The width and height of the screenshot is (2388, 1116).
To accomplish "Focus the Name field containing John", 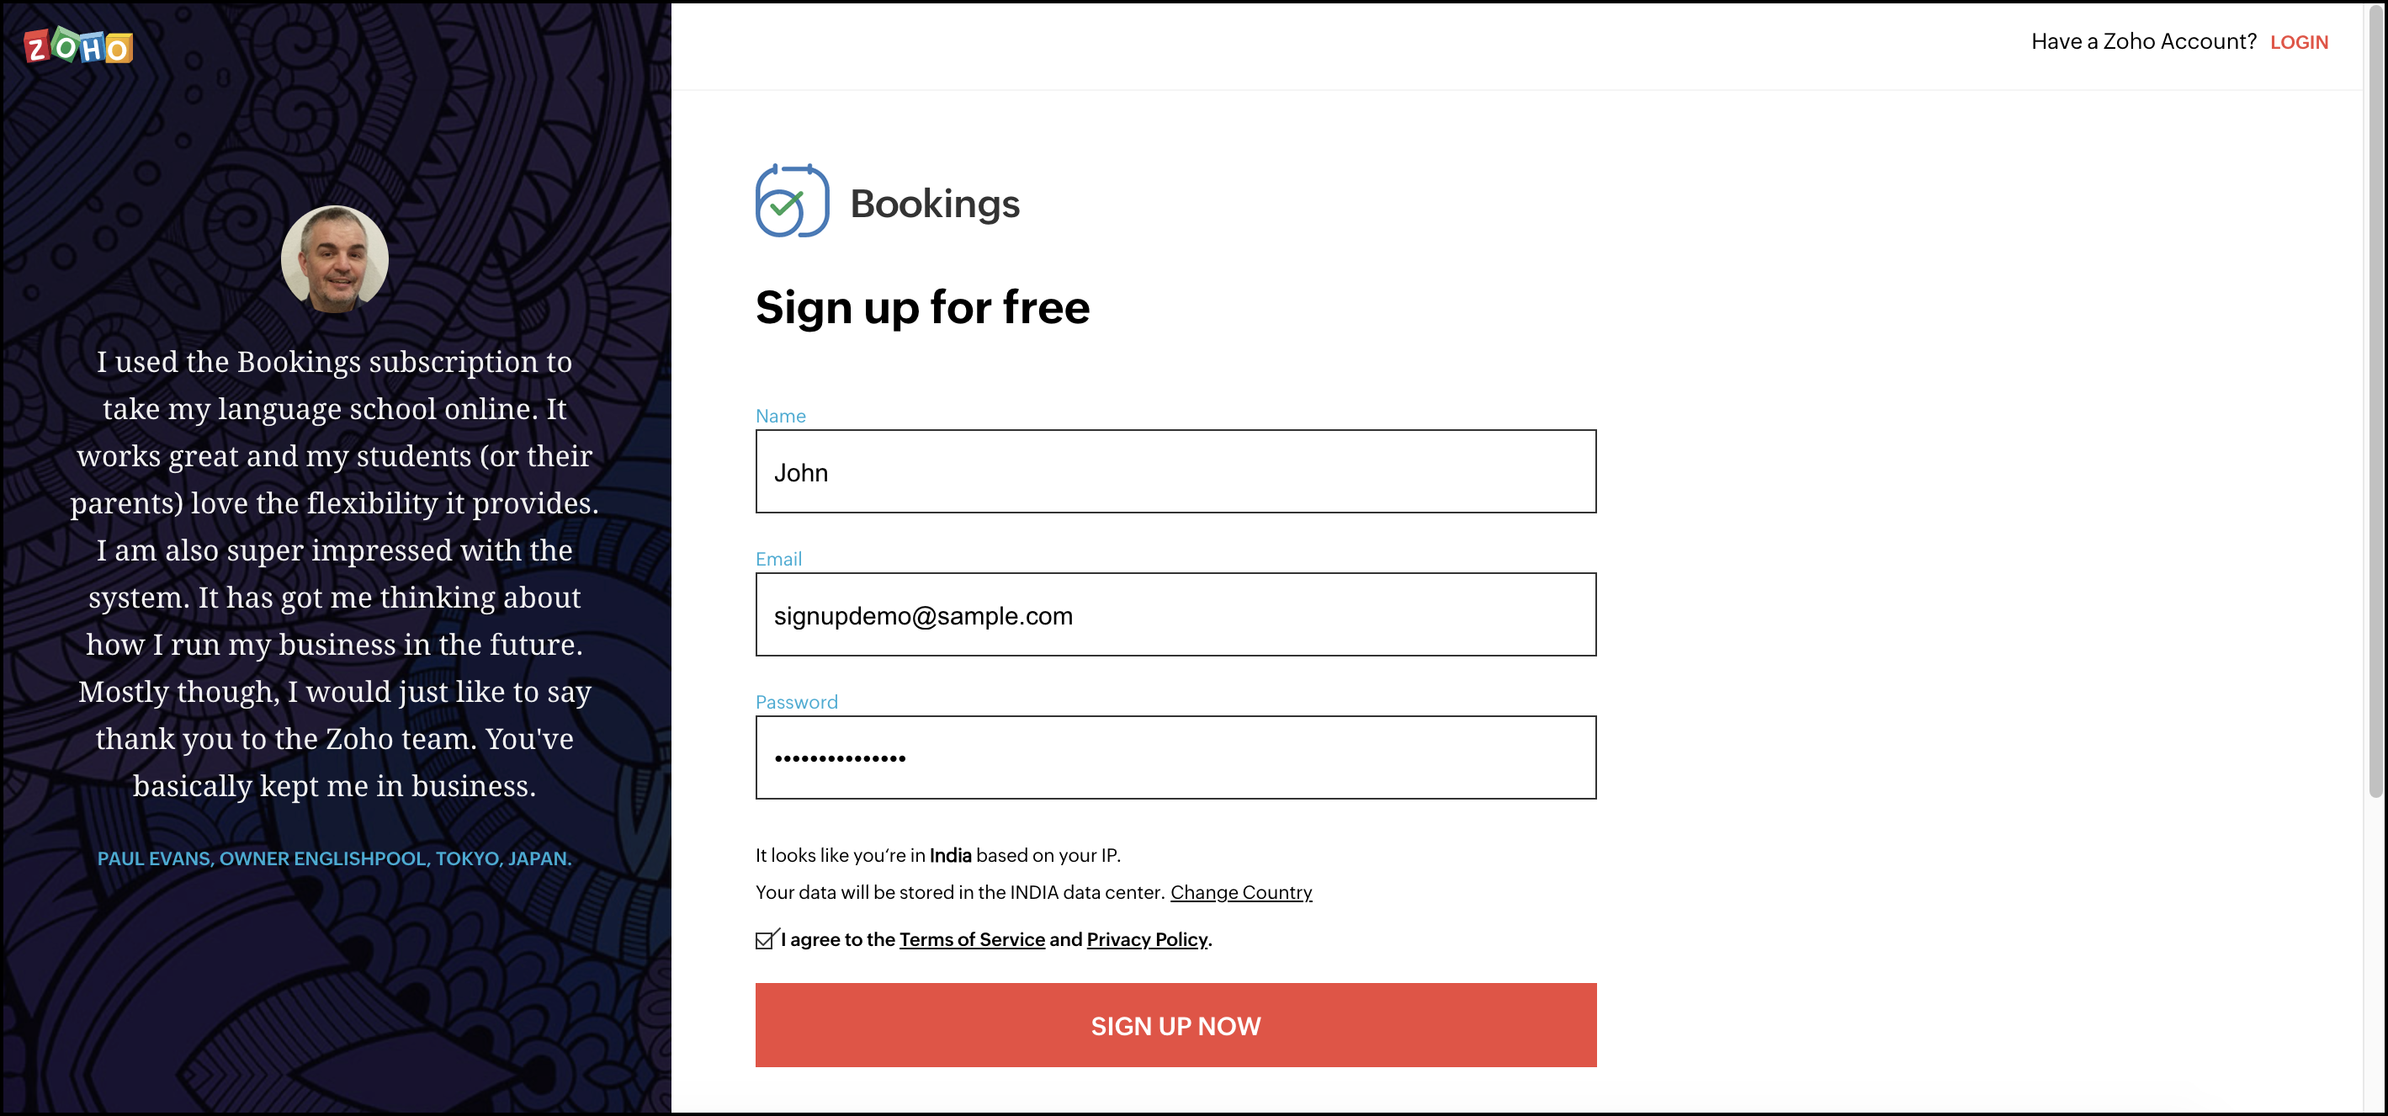I will (1175, 472).
